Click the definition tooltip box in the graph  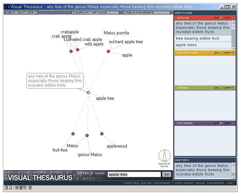(55, 81)
